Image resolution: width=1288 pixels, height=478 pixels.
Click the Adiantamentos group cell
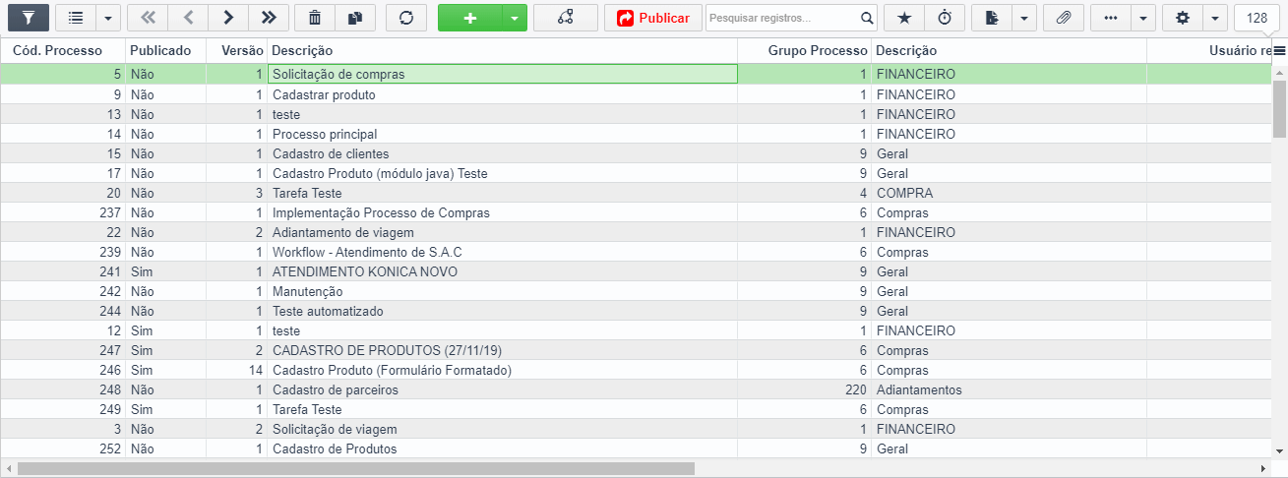click(1009, 389)
